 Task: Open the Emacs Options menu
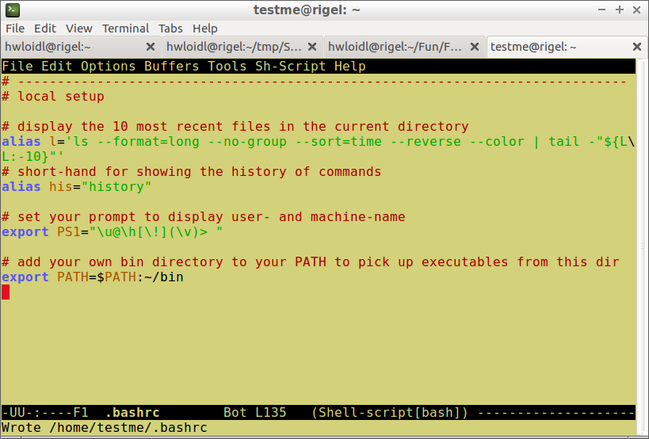[x=109, y=67]
